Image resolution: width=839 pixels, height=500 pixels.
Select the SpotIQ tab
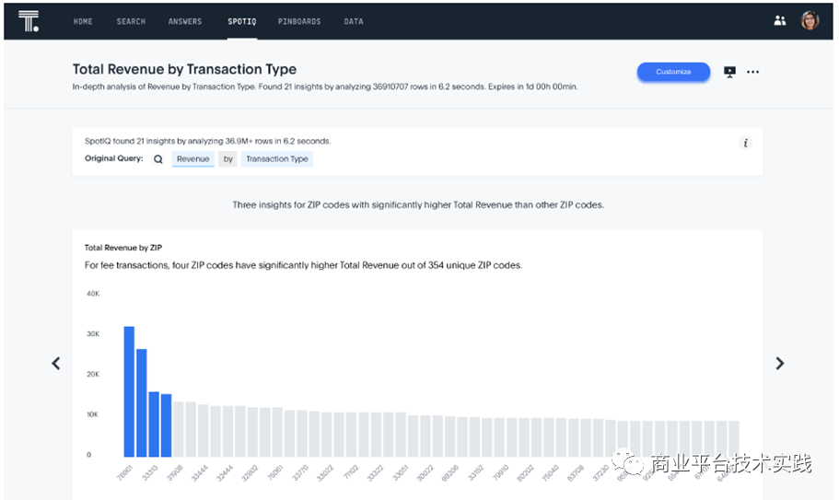(x=242, y=21)
